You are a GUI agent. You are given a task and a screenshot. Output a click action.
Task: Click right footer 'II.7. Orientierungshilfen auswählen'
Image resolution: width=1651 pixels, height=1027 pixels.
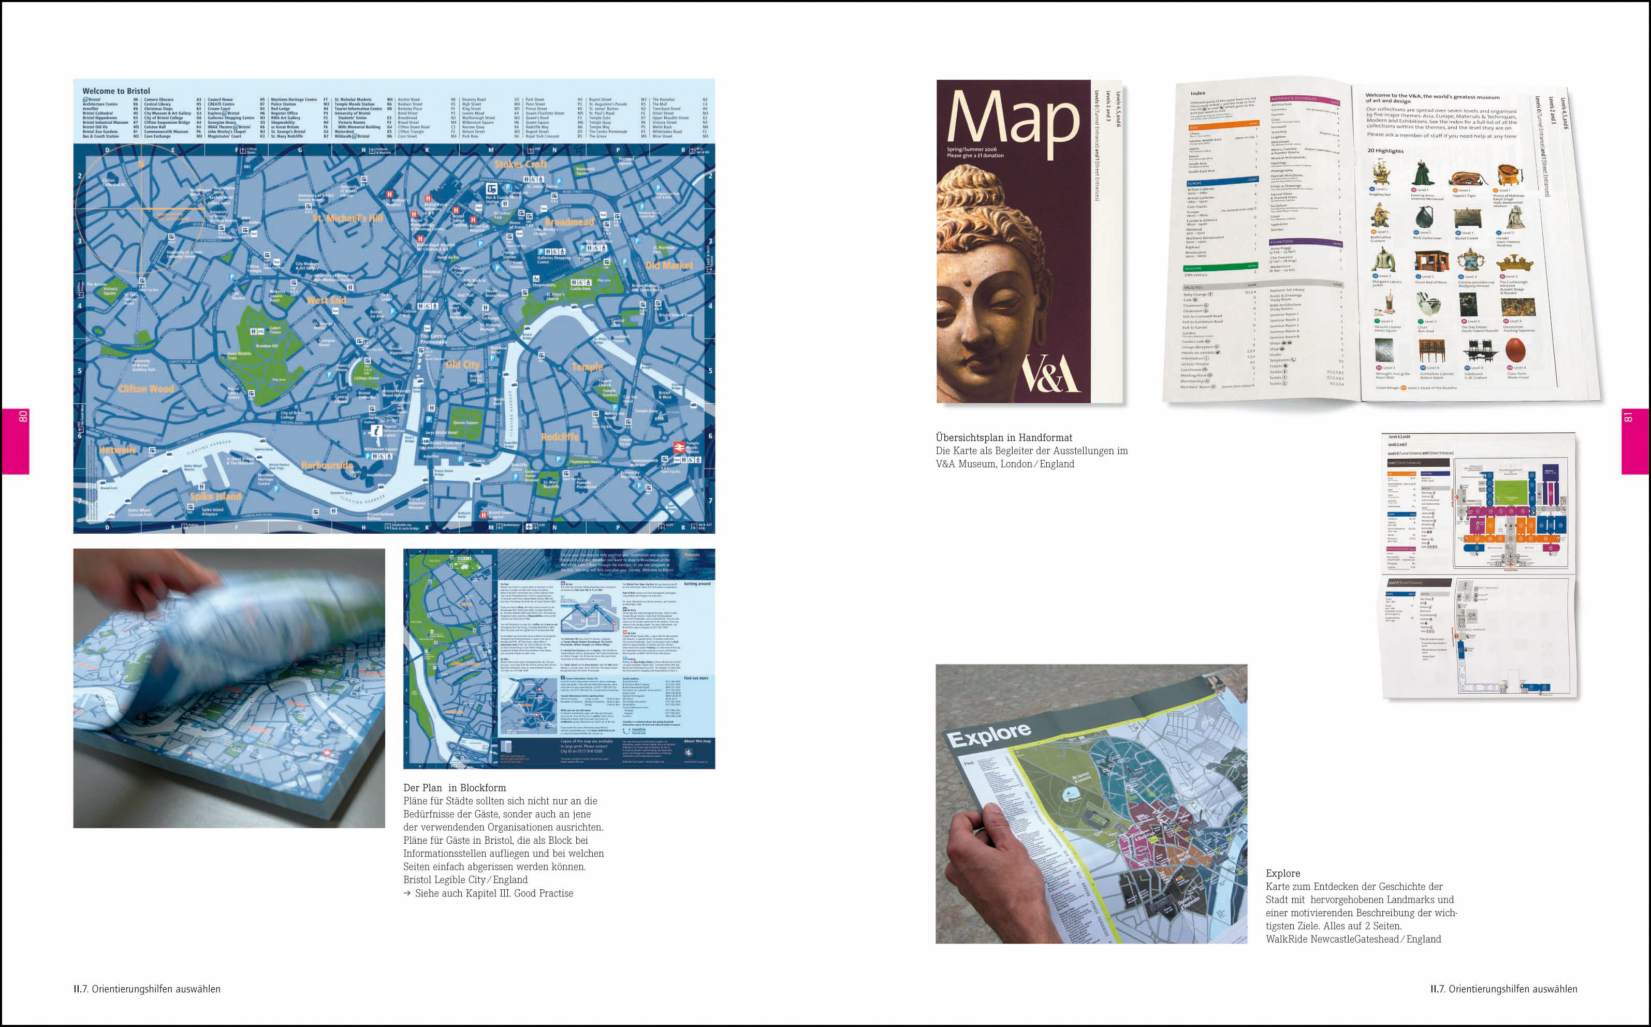pyautogui.click(x=1503, y=989)
